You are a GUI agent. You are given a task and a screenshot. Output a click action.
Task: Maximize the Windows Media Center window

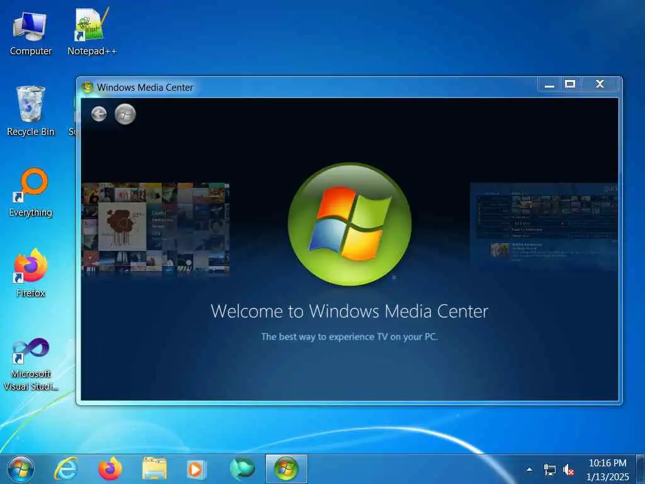570,85
